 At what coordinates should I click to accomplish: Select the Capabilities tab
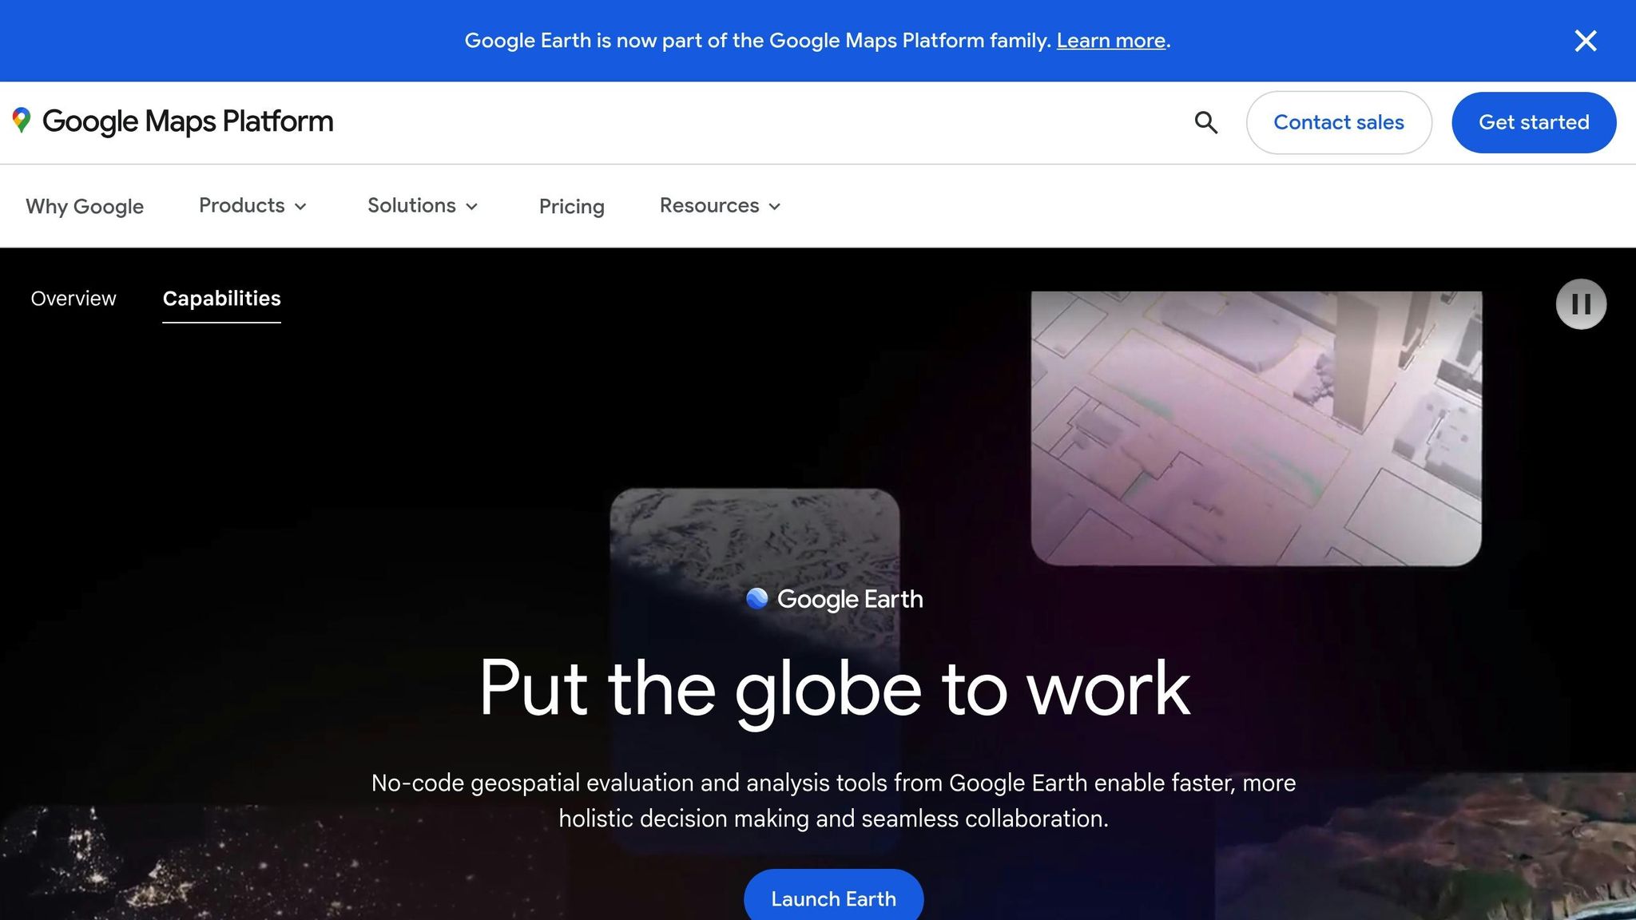[x=221, y=299]
